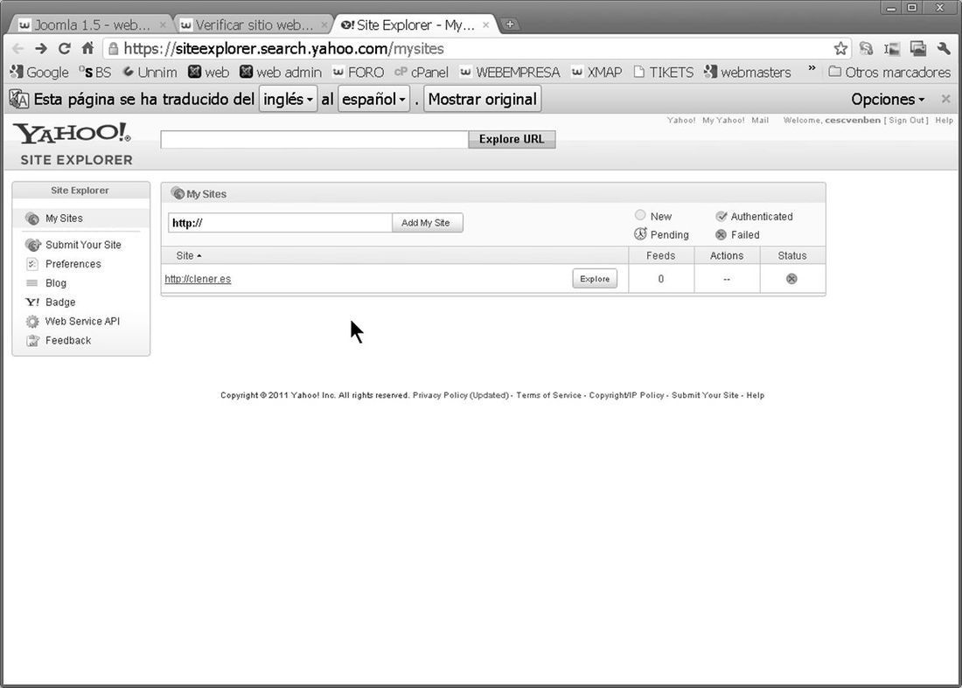Click the padlock security icon in address bar
The image size is (962, 688).
click(114, 48)
